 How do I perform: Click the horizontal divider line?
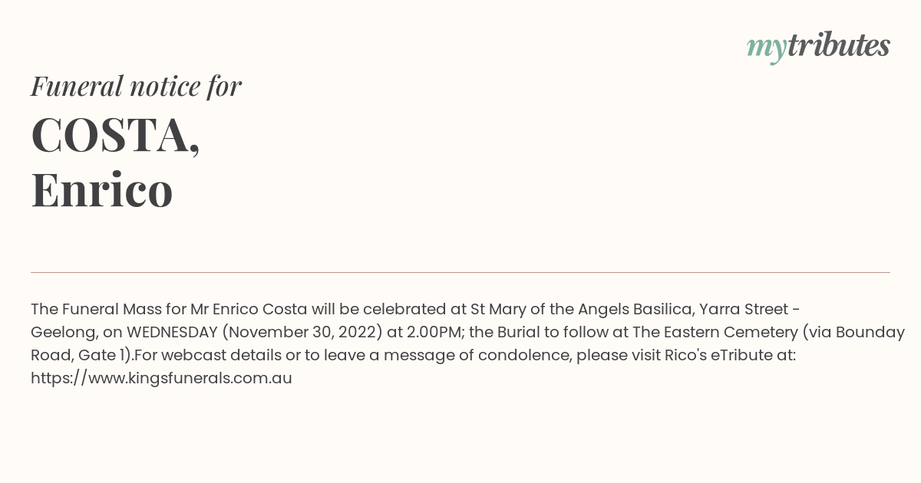pos(460,272)
